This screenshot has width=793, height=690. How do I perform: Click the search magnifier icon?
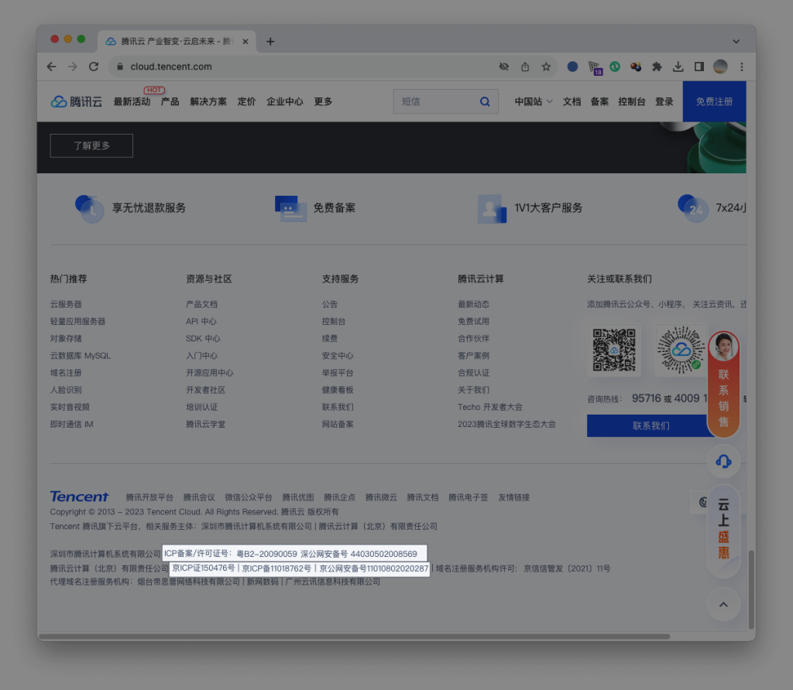point(485,101)
